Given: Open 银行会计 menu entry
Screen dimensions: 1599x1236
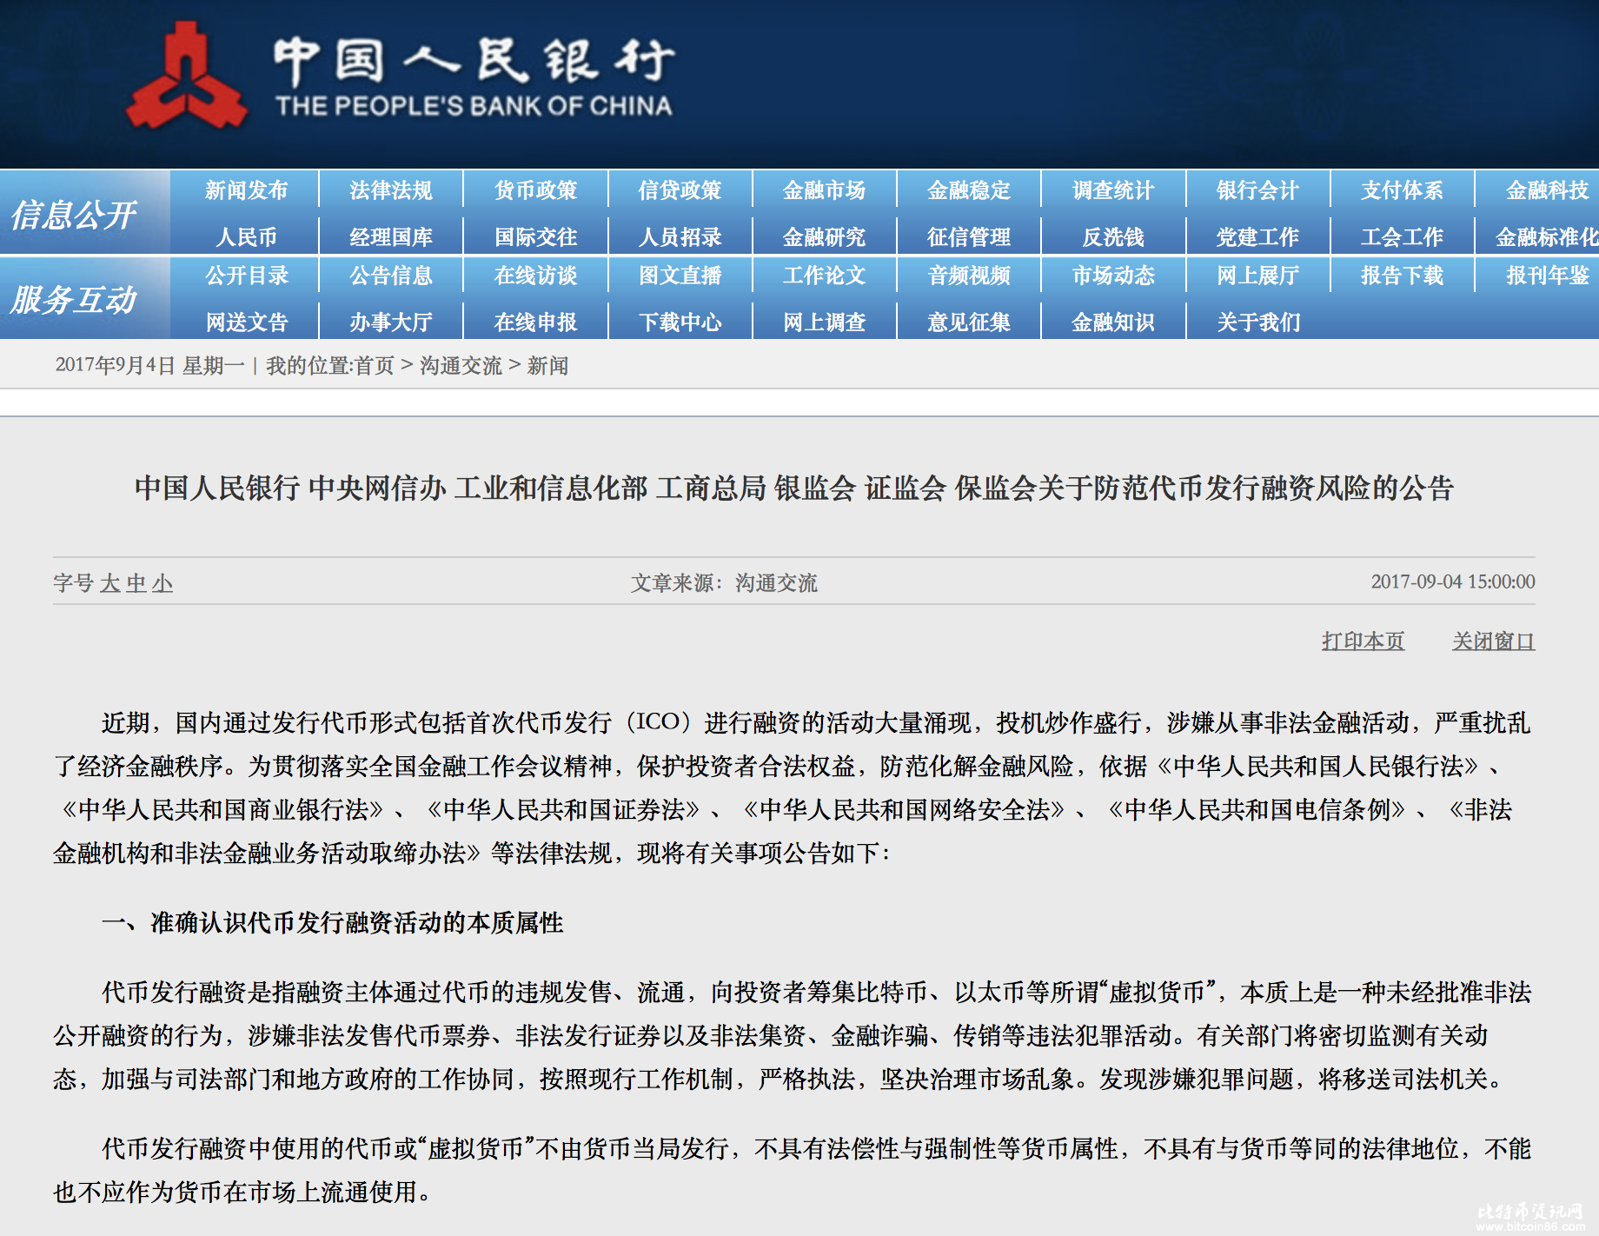Looking at the screenshot, I should (1257, 190).
